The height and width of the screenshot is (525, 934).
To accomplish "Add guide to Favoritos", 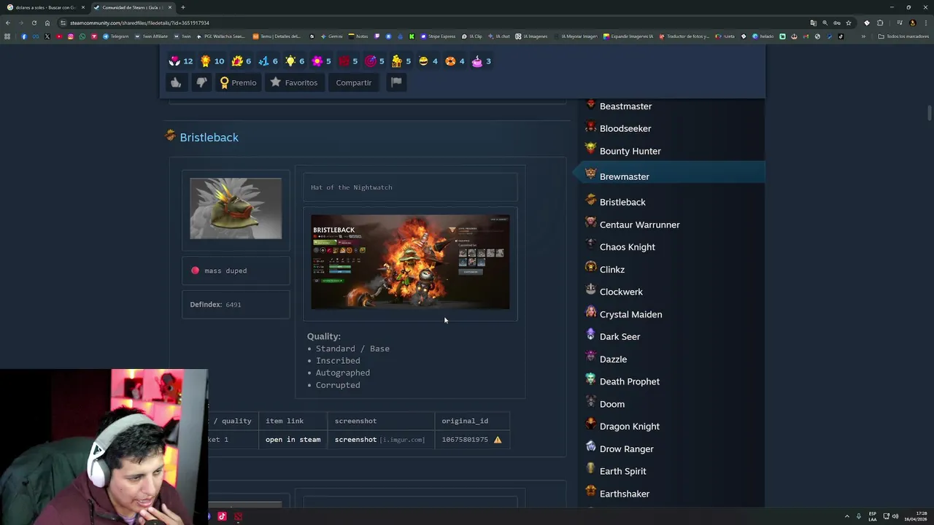I will (x=294, y=82).
